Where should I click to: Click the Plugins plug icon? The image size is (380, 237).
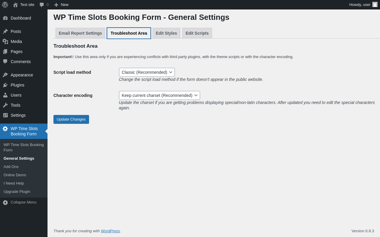[x=5, y=85]
